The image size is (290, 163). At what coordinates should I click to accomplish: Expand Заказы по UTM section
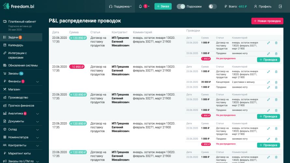tap(37, 161)
